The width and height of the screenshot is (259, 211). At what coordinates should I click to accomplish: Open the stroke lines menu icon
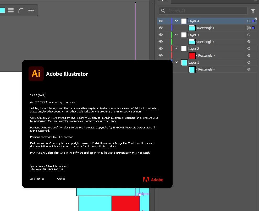coord(11,10)
